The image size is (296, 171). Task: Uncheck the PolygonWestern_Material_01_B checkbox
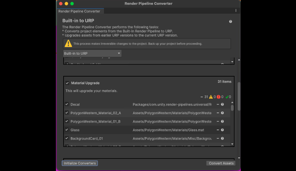(x=67, y=121)
